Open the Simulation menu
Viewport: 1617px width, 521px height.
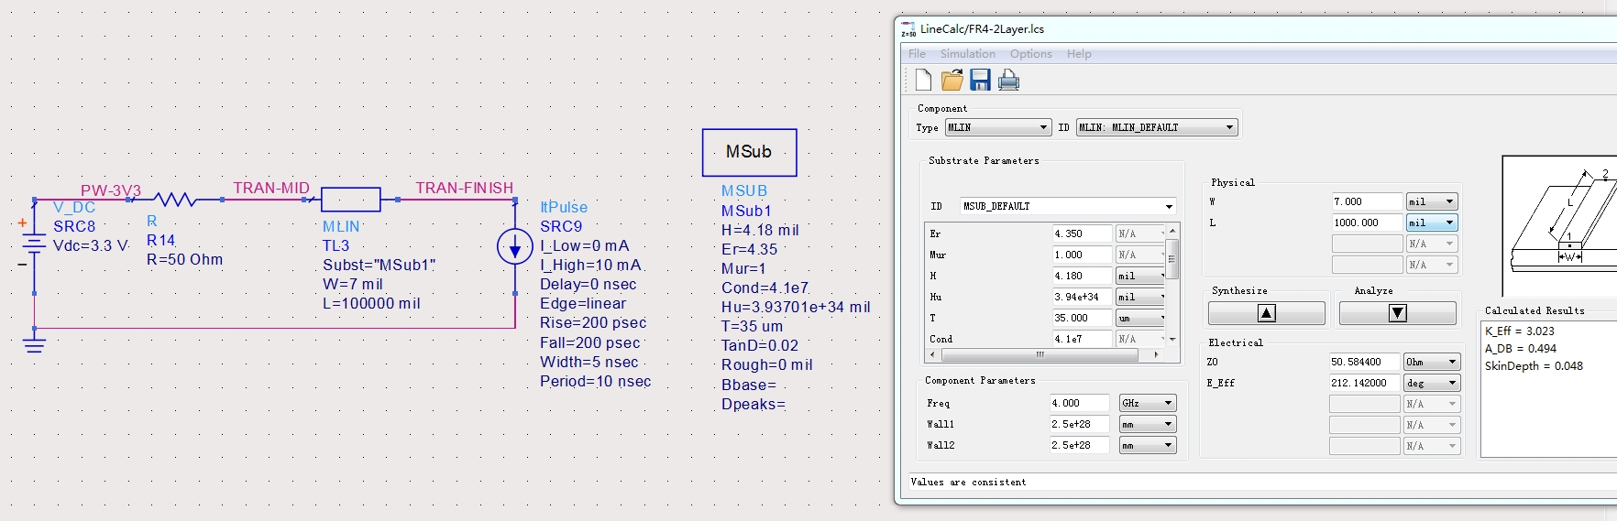(967, 54)
